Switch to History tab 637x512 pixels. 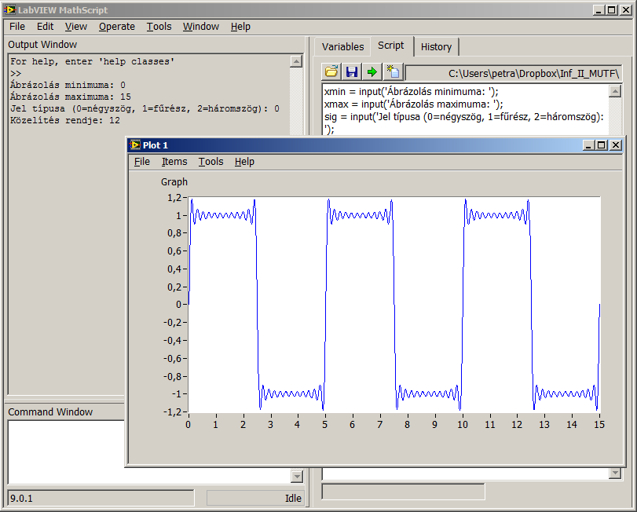[x=436, y=46]
